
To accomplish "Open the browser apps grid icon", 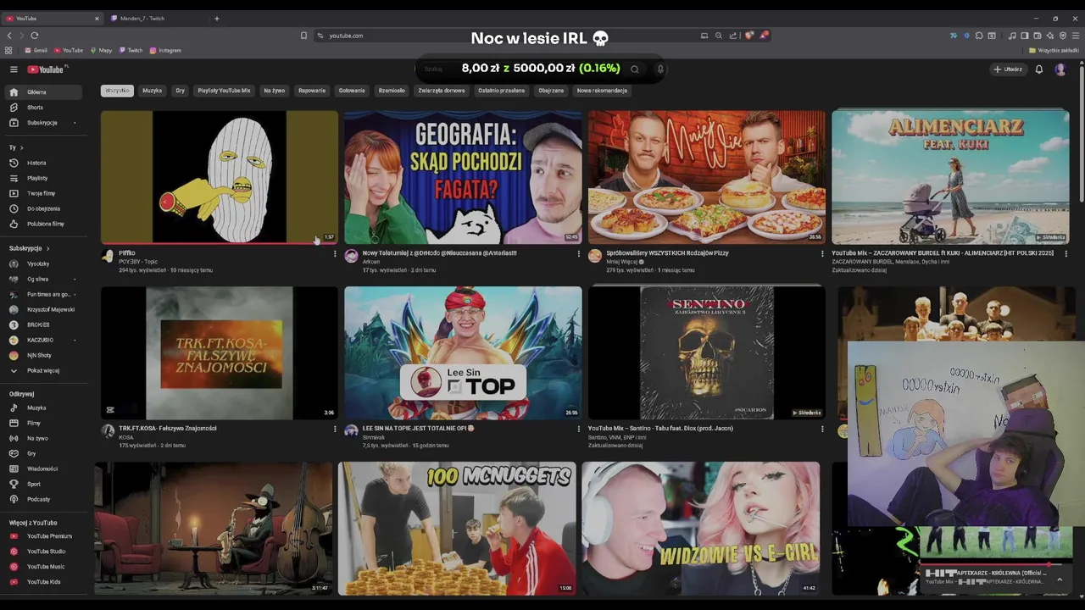I will 8,50.
